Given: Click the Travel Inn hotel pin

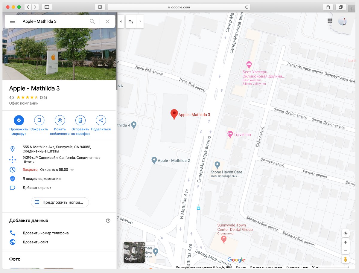Looking at the screenshot, I should [x=230, y=135].
